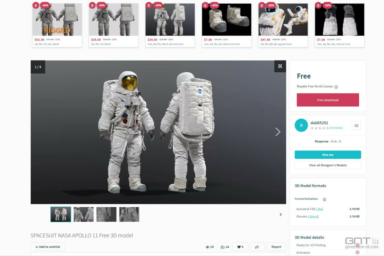Open the RIGGED astronaut model card
Viewport: 384px width, 256px height.
click(57, 25)
